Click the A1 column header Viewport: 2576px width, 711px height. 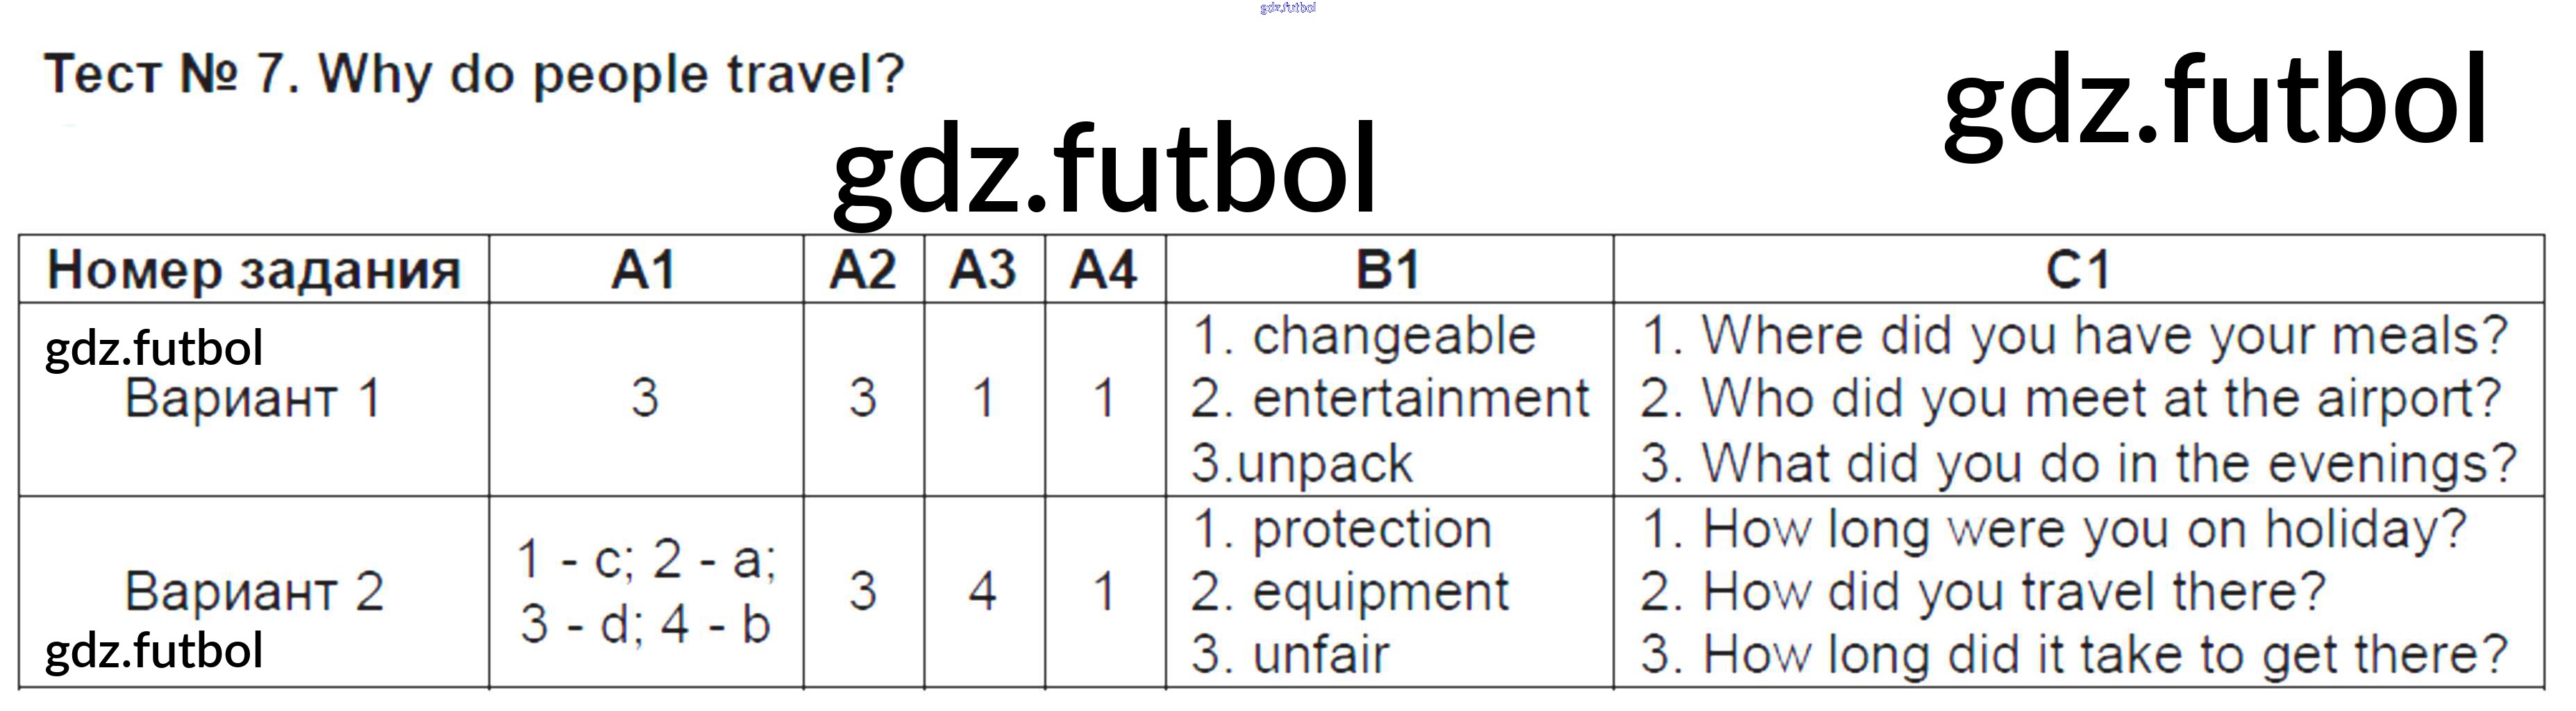[645, 271]
